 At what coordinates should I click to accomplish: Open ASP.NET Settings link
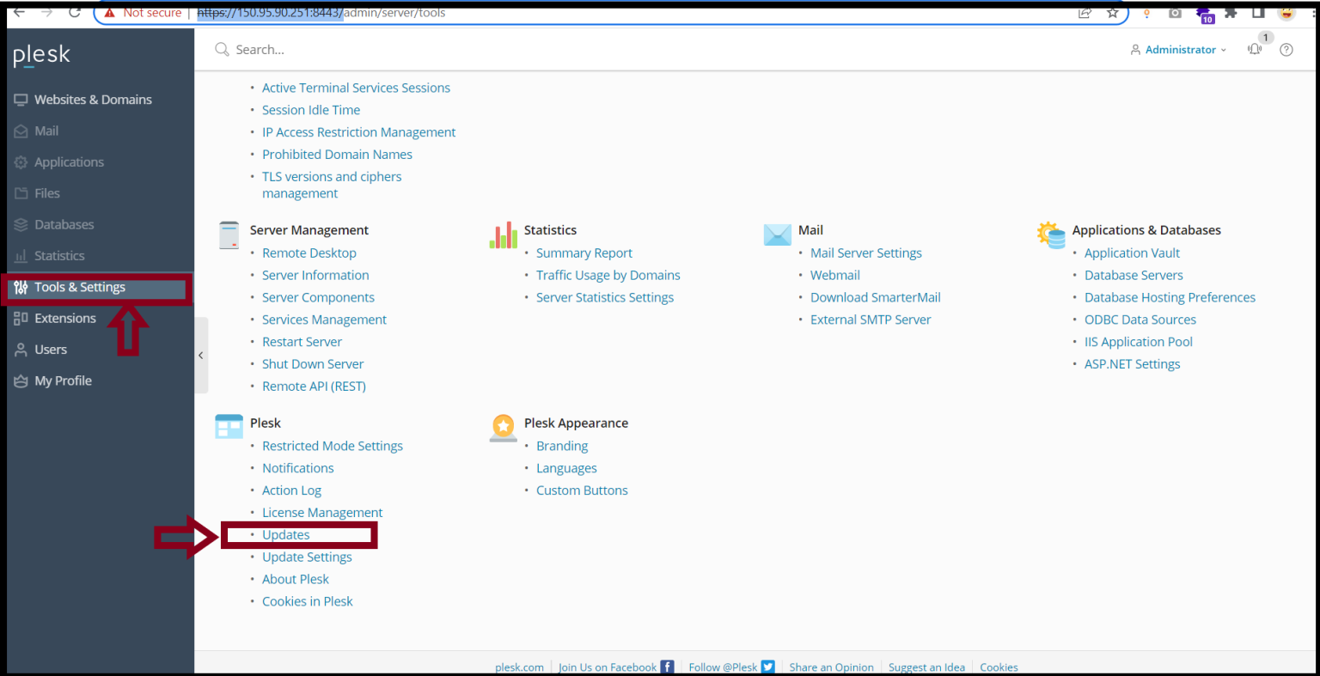point(1132,364)
